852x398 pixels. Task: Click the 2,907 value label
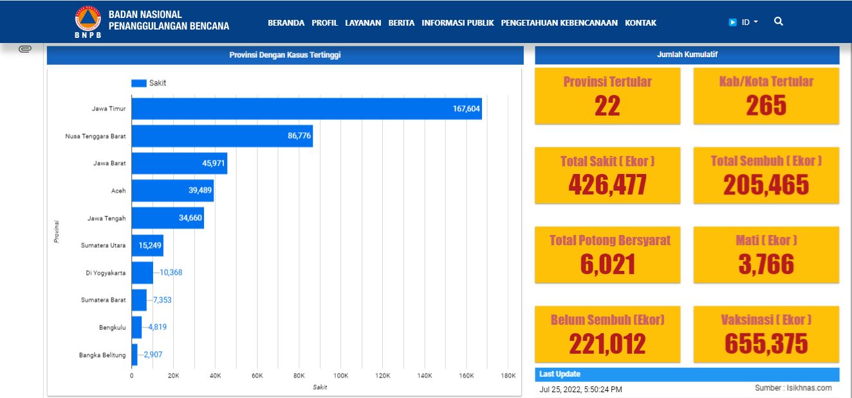click(153, 355)
